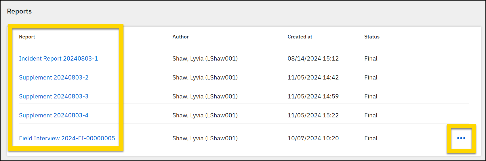Viewport: 486px width, 161px height.
Task: Click author cell in Supplement 20240803-3 row
Action: coord(205,96)
